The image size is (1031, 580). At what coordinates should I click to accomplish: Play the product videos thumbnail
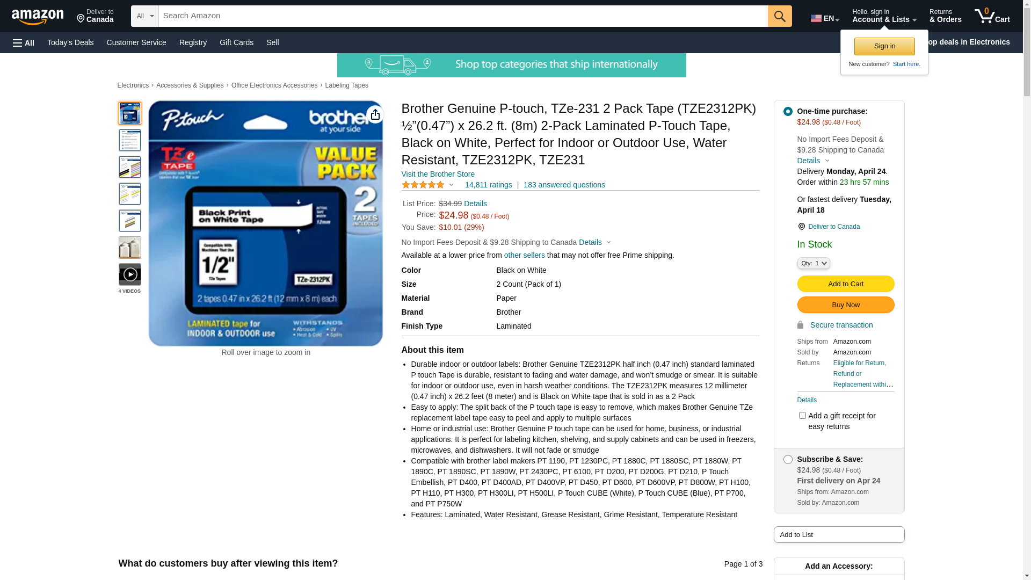(x=130, y=274)
